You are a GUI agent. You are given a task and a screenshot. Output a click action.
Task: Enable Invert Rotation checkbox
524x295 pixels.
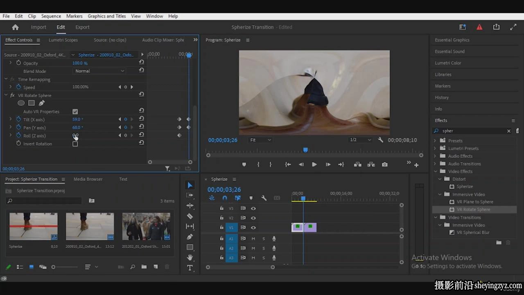point(75,144)
